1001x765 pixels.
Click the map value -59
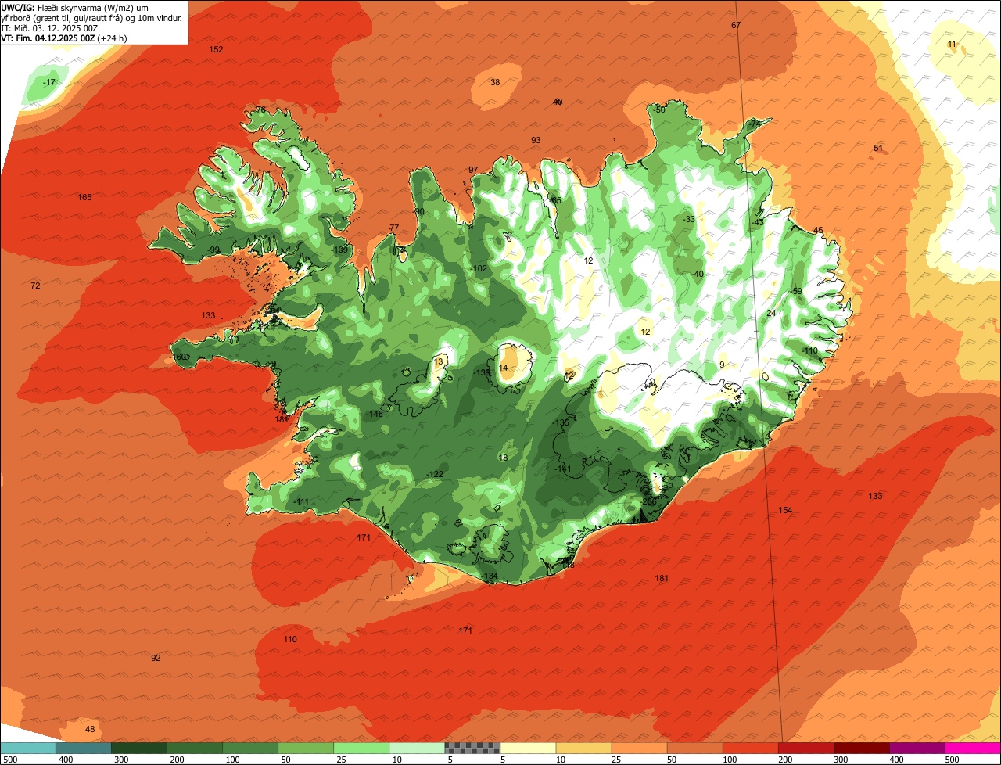coord(796,291)
